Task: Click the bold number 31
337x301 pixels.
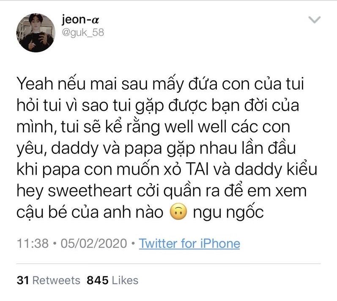Action: pyautogui.click(x=23, y=280)
